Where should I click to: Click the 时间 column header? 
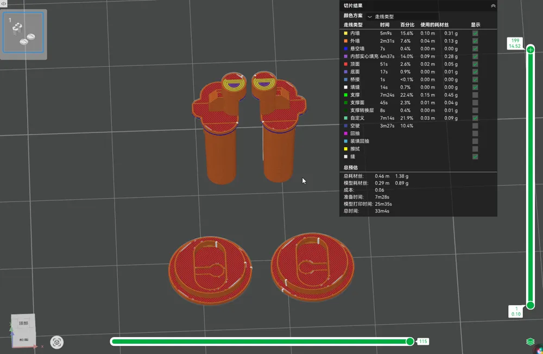tap(384, 24)
